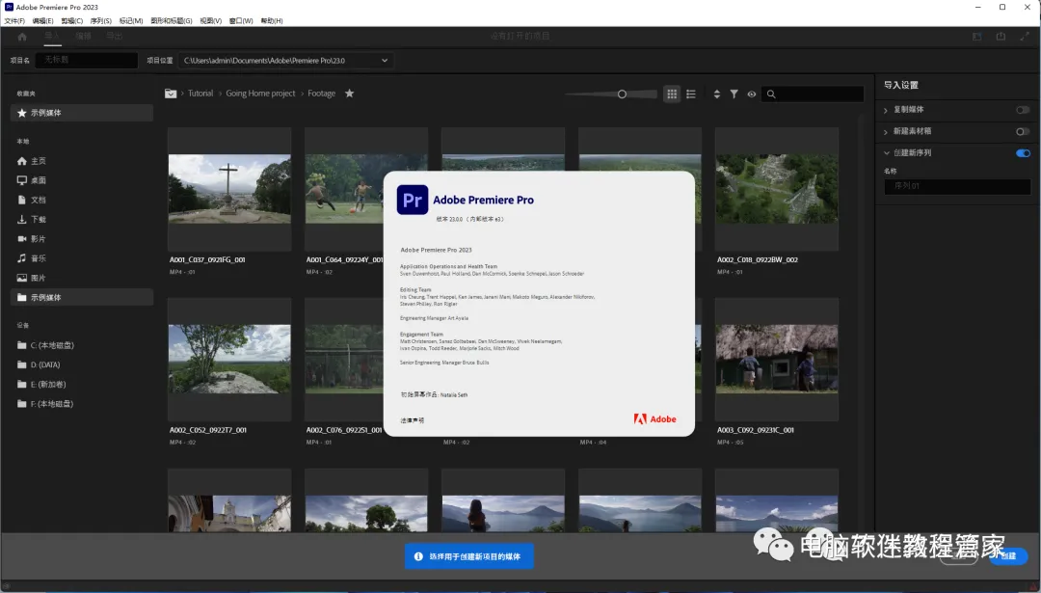
Task: Collapse the 创建新序列 section
Action: click(887, 153)
